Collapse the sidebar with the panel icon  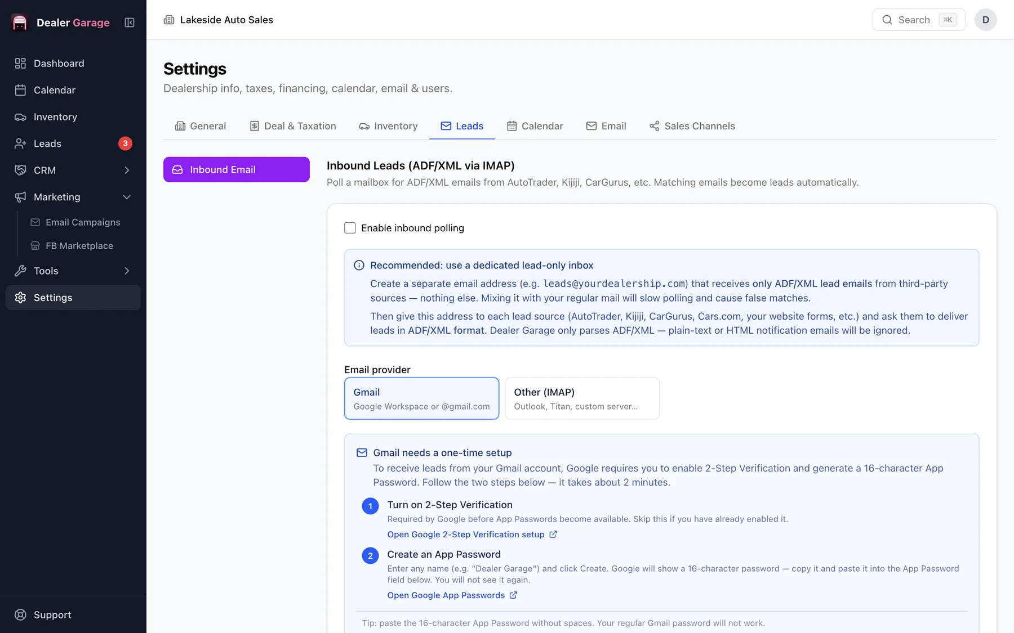pyautogui.click(x=130, y=23)
